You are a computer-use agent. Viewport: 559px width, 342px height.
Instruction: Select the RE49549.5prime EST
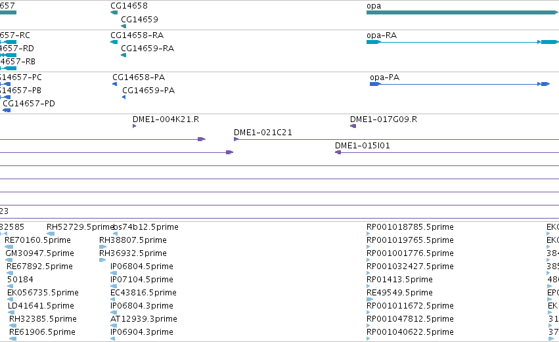click(x=399, y=293)
